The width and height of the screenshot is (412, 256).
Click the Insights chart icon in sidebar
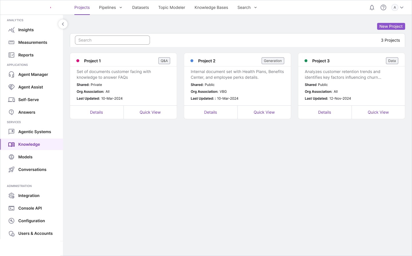click(11, 30)
